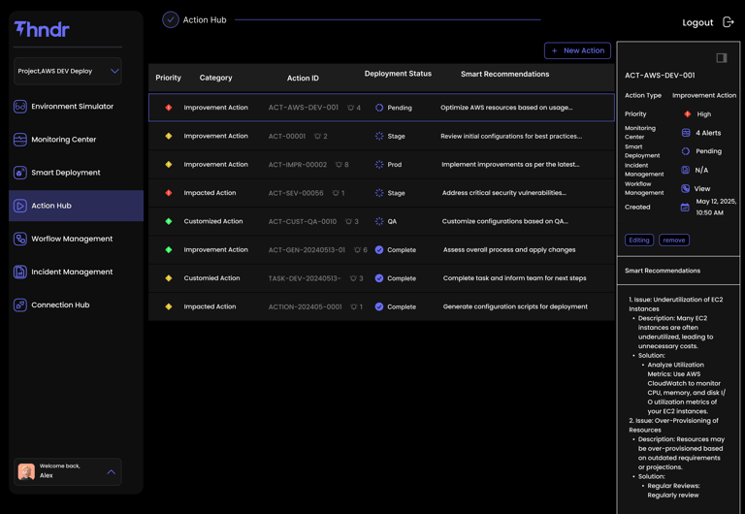Click the Category column header
Viewport: 745px width, 514px height.
click(x=215, y=78)
